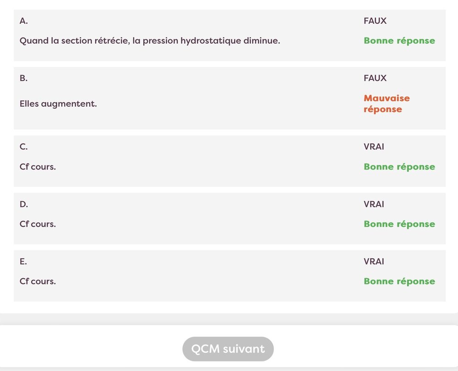
Task: Click the answer A explanation about hydrostatic pressure
Action: [150, 41]
